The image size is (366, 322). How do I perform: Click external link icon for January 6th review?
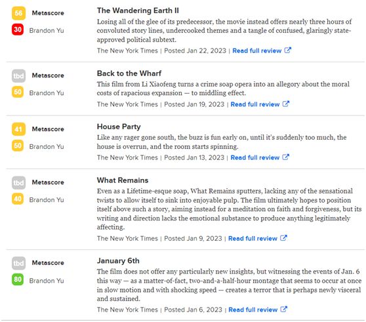283,309
